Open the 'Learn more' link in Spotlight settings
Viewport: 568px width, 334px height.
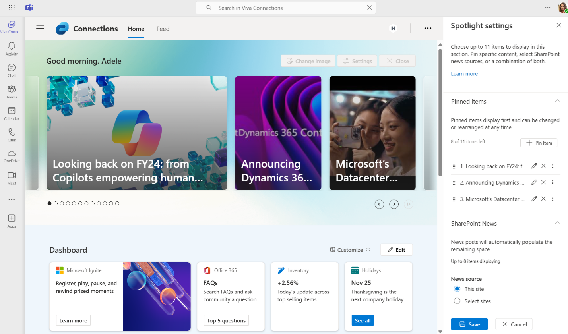point(464,73)
